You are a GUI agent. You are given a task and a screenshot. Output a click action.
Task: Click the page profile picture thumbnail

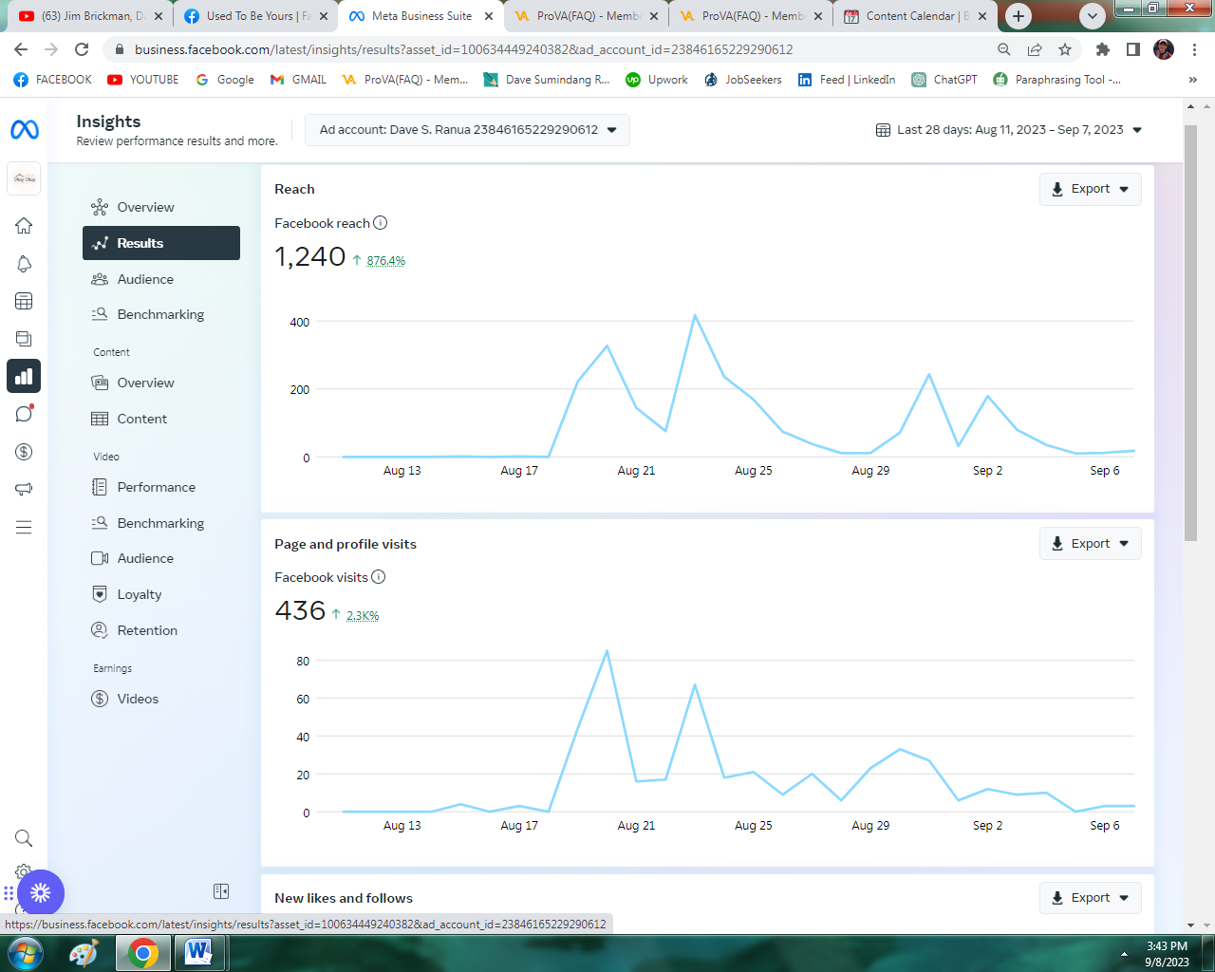[x=24, y=178]
